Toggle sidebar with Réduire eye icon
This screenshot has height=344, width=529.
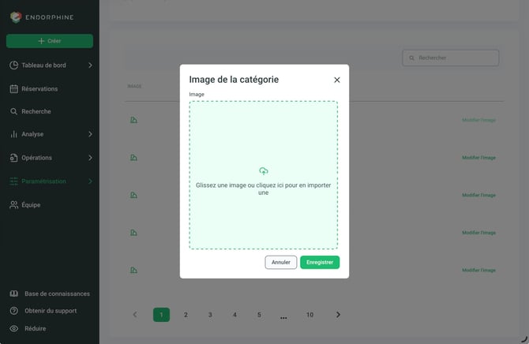click(x=14, y=328)
